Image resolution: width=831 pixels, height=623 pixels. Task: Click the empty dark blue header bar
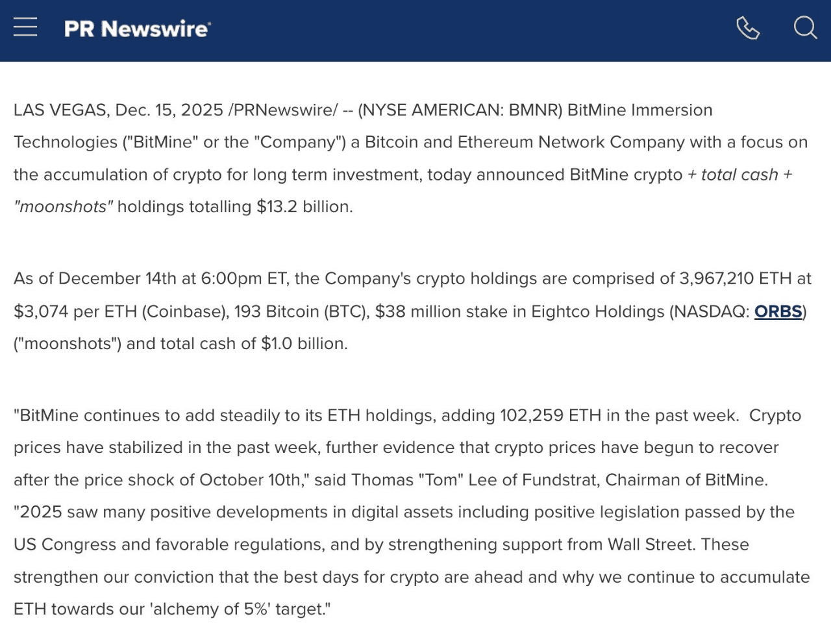(454, 29)
